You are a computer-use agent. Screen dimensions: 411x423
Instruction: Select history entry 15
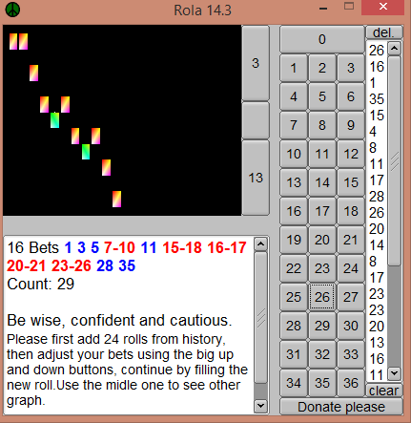pyautogui.click(x=377, y=116)
